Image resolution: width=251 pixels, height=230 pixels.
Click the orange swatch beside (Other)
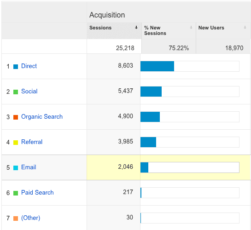16,218
